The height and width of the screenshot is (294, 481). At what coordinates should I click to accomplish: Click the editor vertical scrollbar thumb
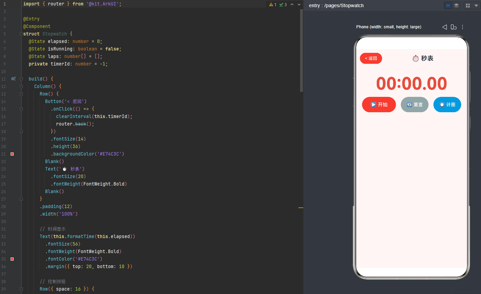click(302, 50)
